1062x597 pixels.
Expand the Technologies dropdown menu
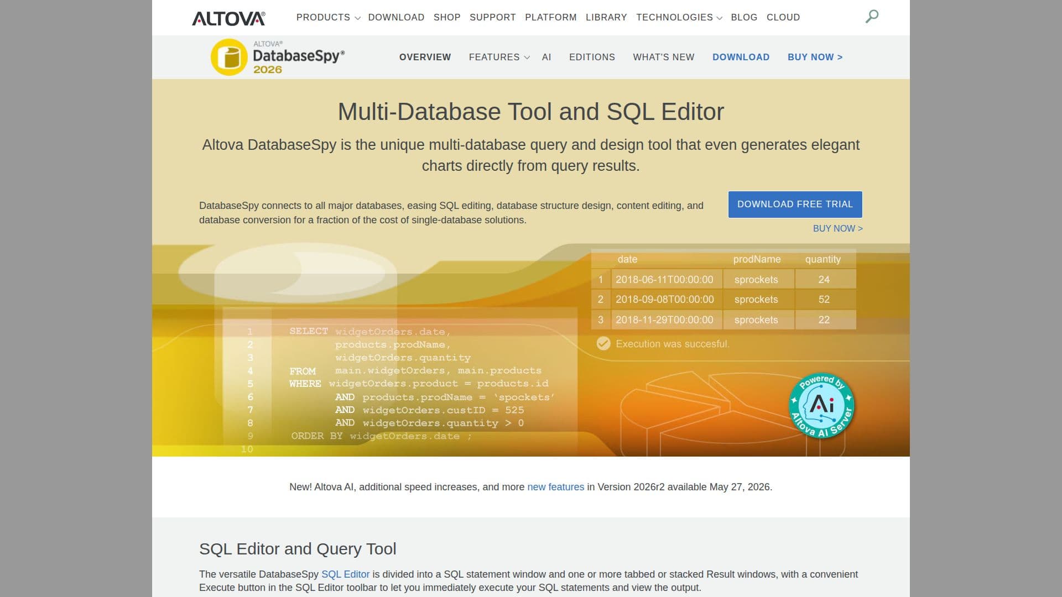(x=679, y=18)
